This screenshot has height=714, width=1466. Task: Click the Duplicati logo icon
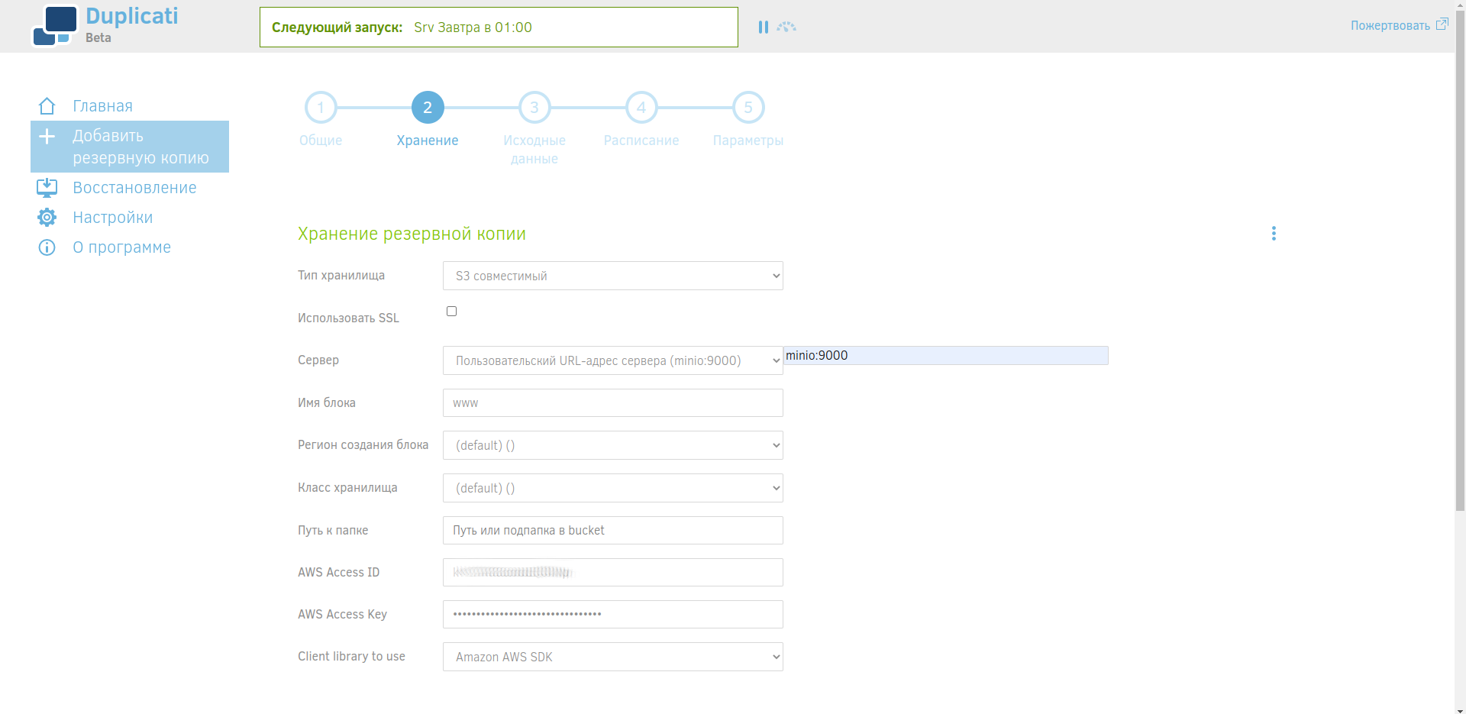[x=55, y=25]
